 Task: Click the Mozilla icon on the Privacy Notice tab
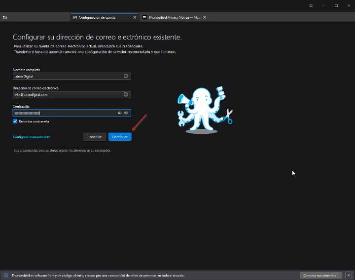coord(144,17)
